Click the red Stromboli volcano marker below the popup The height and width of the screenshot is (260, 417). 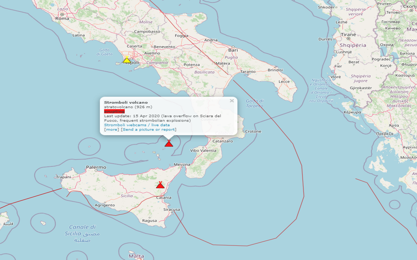click(169, 143)
